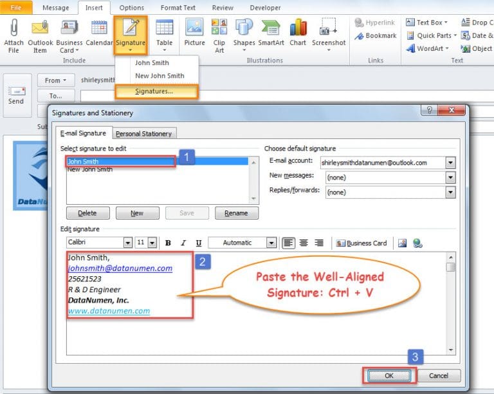Insert an Outlook Item from the ribbon
494x394 pixels.
pos(40,36)
